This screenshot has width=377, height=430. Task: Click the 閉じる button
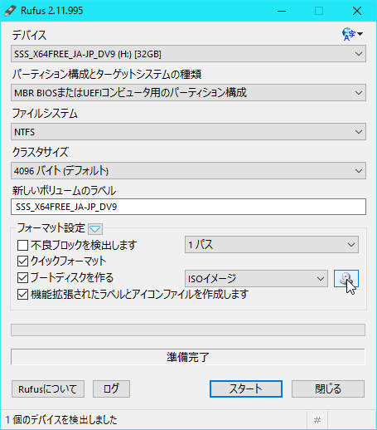328,388
